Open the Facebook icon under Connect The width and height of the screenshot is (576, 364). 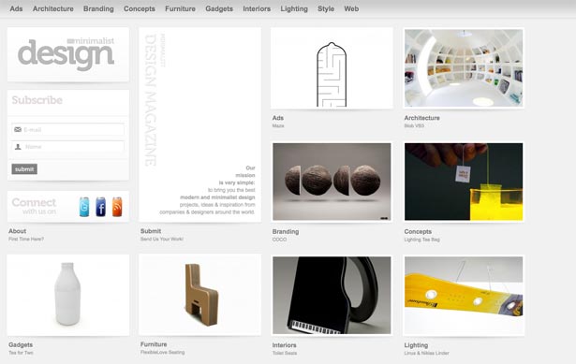[x=100, y=207]
